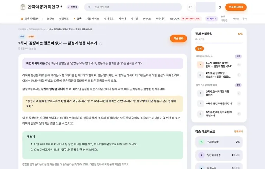Click the blue 강의 tag
This screenshot has width=265, height=169.
(x=22, y=37)
